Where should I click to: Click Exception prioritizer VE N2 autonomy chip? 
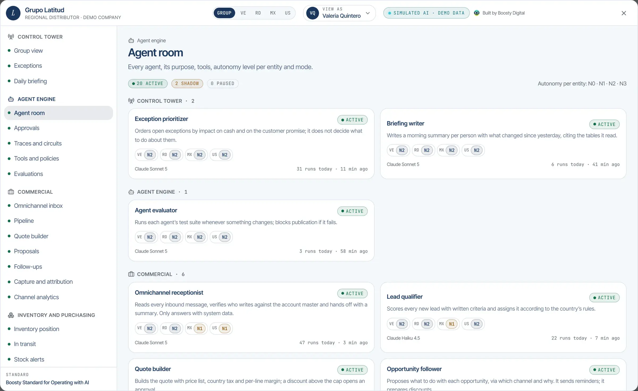[146, 155]
